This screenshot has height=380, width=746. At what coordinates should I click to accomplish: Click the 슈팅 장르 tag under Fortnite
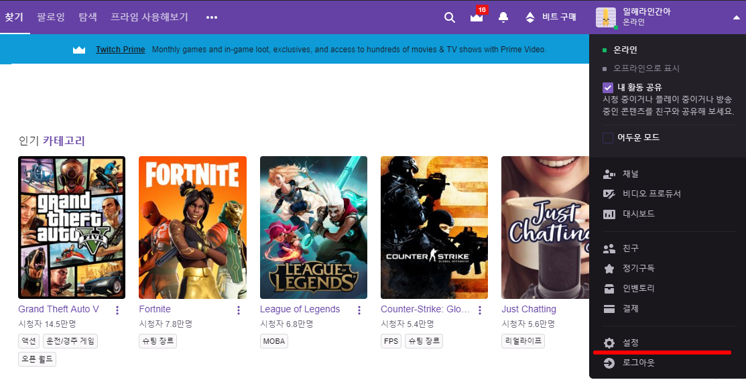158,341
